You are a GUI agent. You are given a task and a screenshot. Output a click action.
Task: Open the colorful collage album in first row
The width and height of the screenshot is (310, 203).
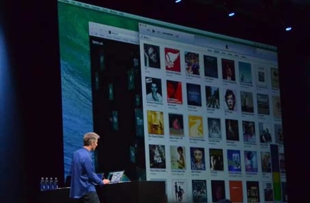pos(192,63)
